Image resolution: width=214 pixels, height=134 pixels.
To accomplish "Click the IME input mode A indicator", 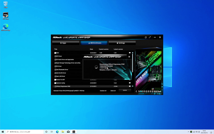I will [x=199, y=132].
